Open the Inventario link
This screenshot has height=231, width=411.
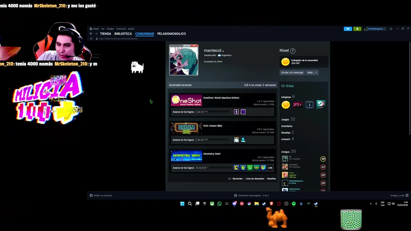[x=287, y=126]
